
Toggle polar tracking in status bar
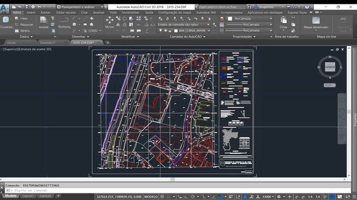point(193,197)
